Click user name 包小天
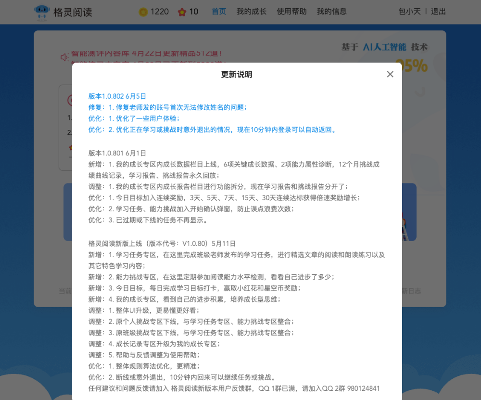Image resolution: width=481 pixels, height=400 pixels. coord(409,12)
